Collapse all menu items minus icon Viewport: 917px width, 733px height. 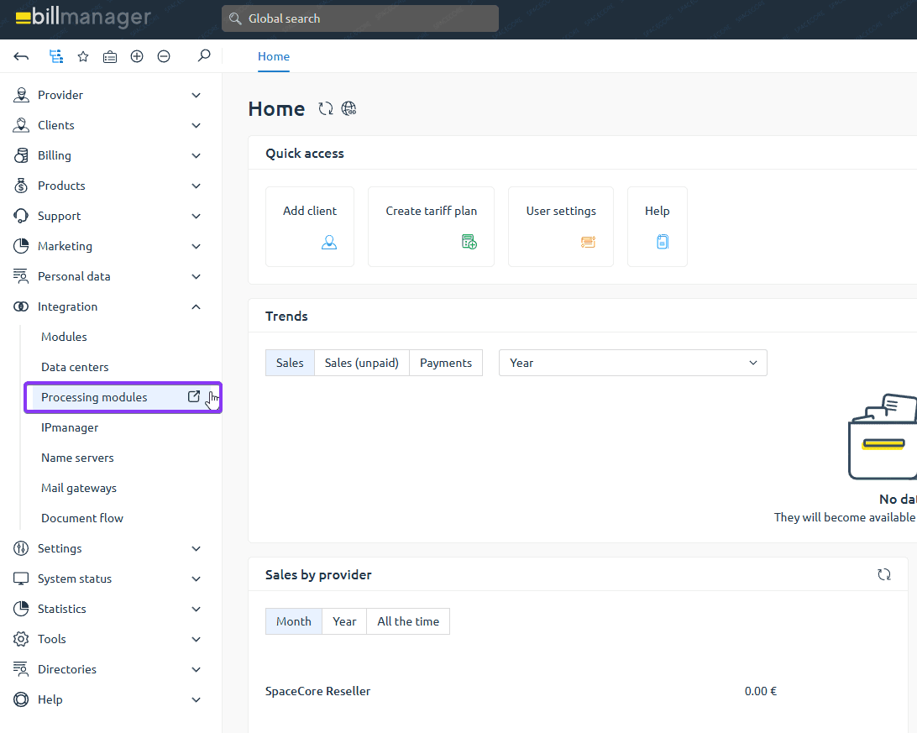164,56
